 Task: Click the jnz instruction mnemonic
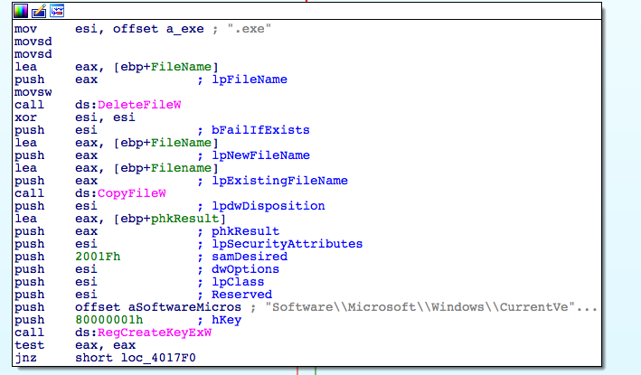(x=24, y=358)
